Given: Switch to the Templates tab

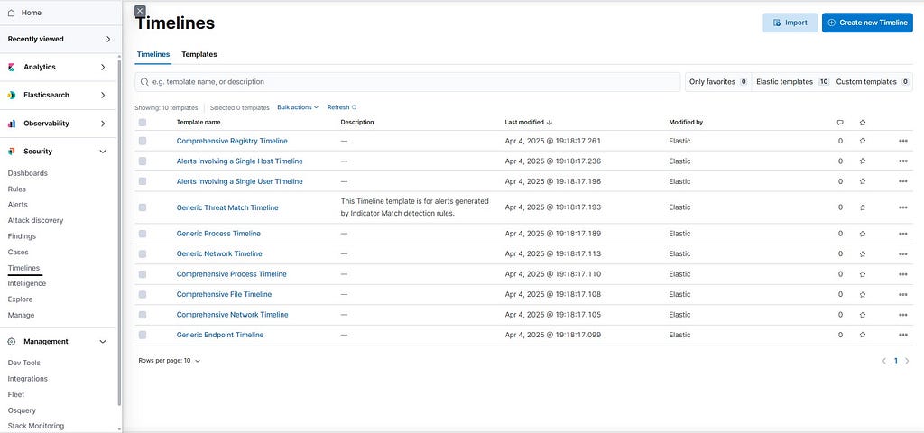Looking at the screenshot, I should click(199, 54).
